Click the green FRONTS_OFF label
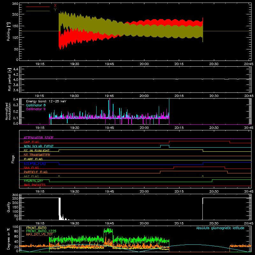255x255 pixels. click(33, 181)
